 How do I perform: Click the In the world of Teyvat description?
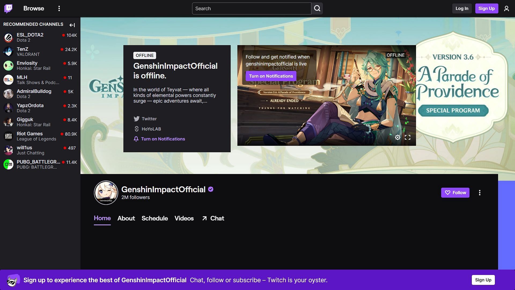[x=175, y=95]
